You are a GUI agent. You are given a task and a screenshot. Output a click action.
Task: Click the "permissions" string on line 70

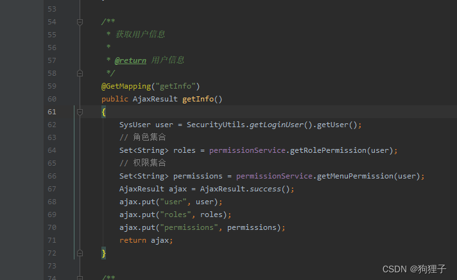[x=189, y=227]
